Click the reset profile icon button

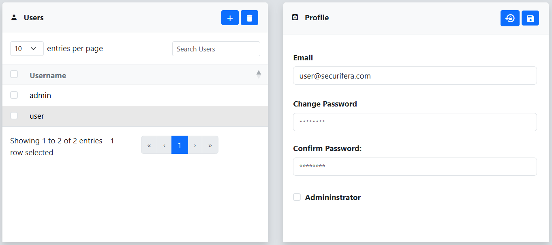click(x=510, y=18)
